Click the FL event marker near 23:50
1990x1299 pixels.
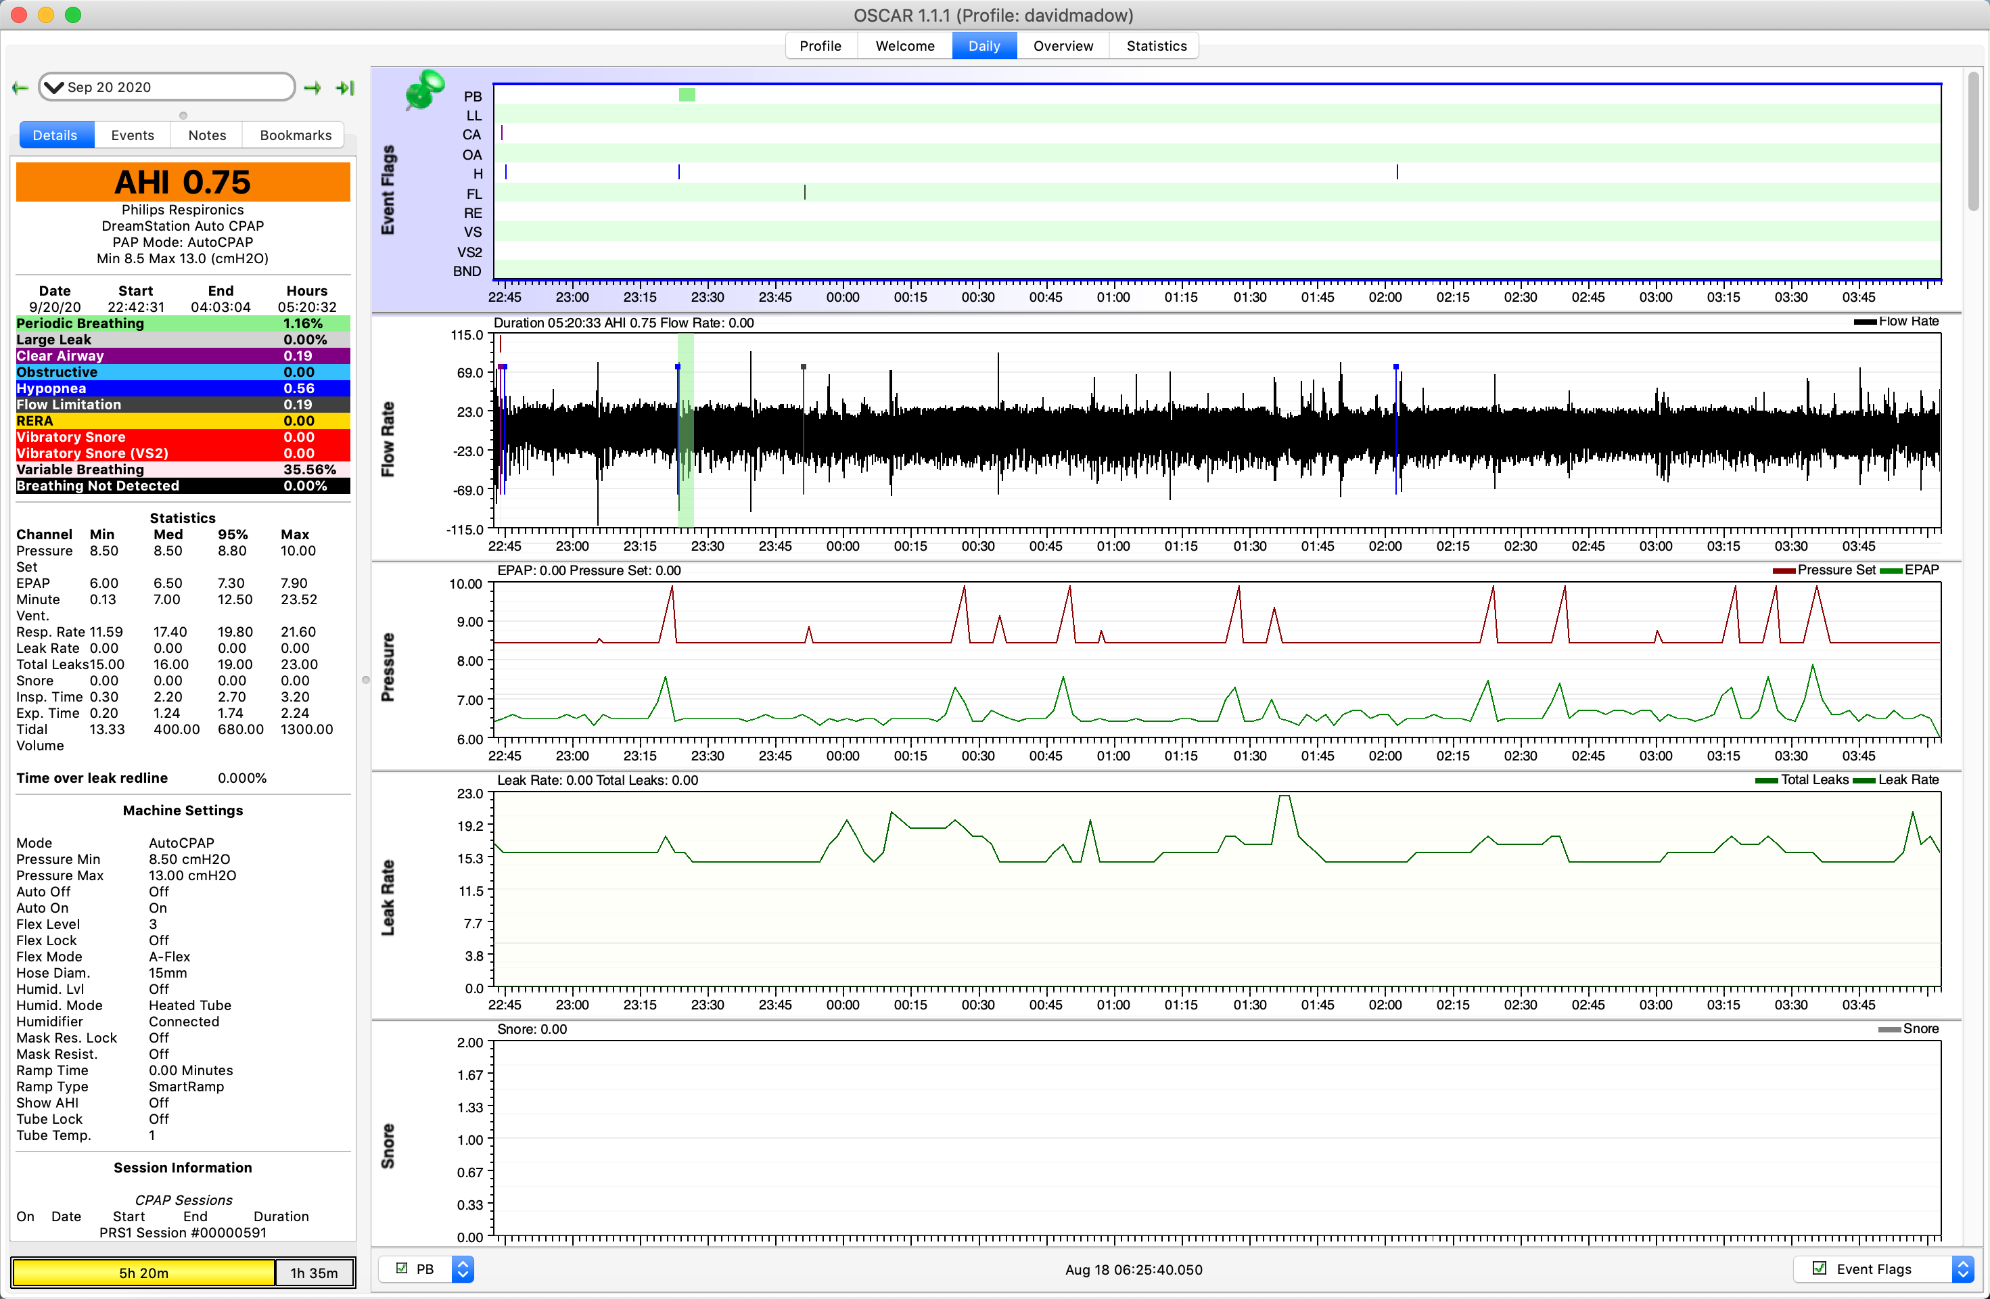tap(804, 192)
